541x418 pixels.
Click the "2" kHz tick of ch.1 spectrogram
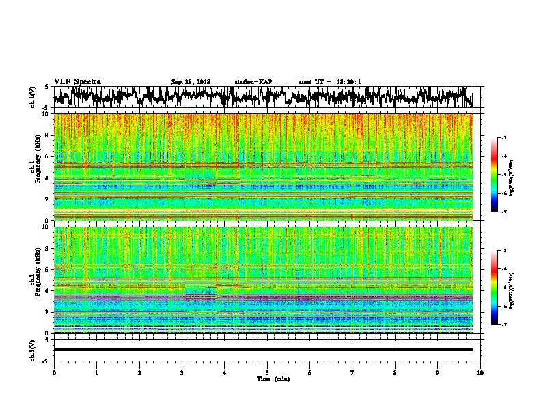[48, 199]
